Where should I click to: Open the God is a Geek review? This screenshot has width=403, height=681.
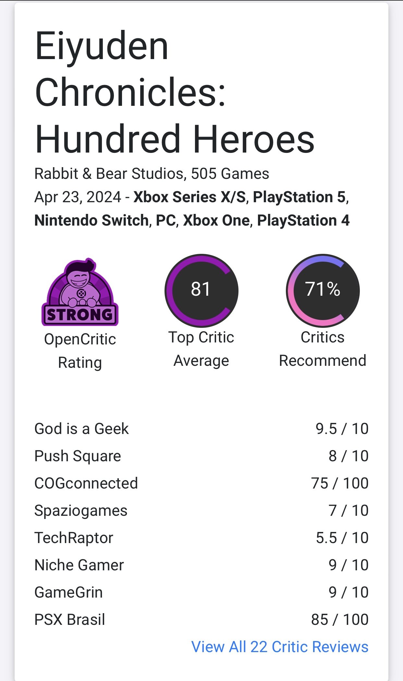point(81,428)
